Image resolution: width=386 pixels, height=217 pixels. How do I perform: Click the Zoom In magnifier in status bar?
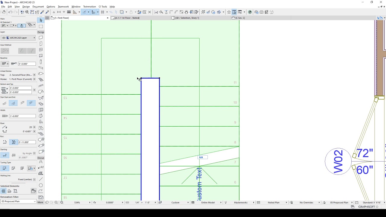point(56,203)
